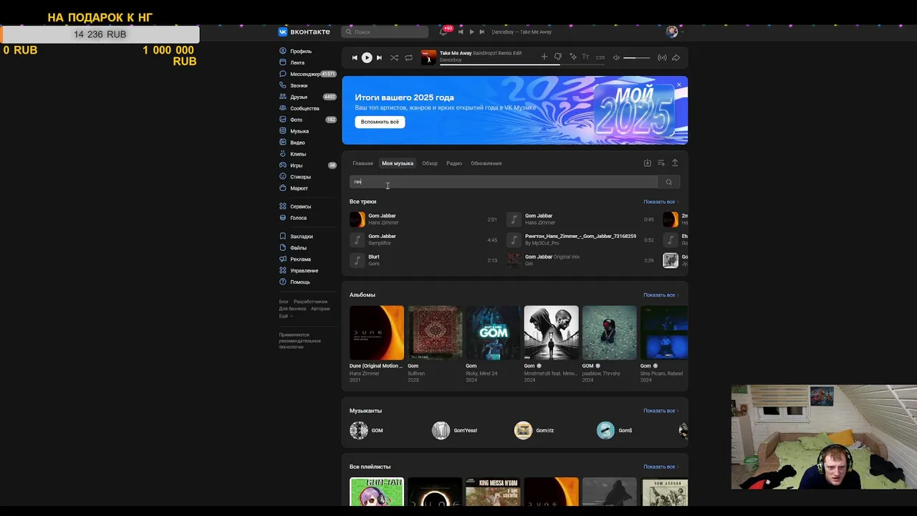Open Мессенджер from sidebar
The image size is (917, 516).
point(304,75)
